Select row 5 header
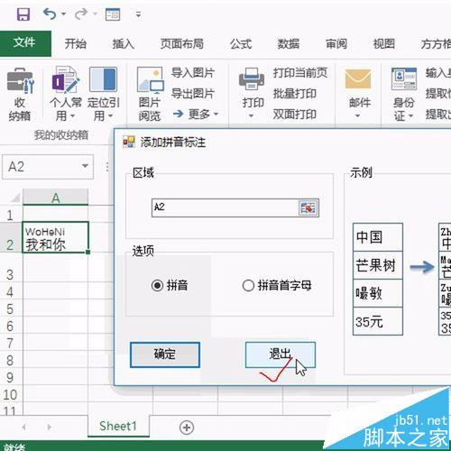 point(10,309)
